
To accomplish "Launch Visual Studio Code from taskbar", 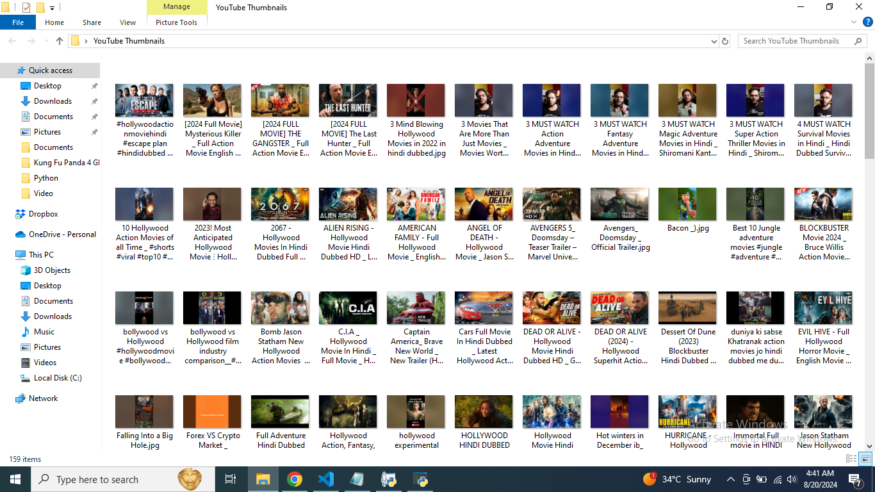I will pyautogui.click(x=326, y=479).
